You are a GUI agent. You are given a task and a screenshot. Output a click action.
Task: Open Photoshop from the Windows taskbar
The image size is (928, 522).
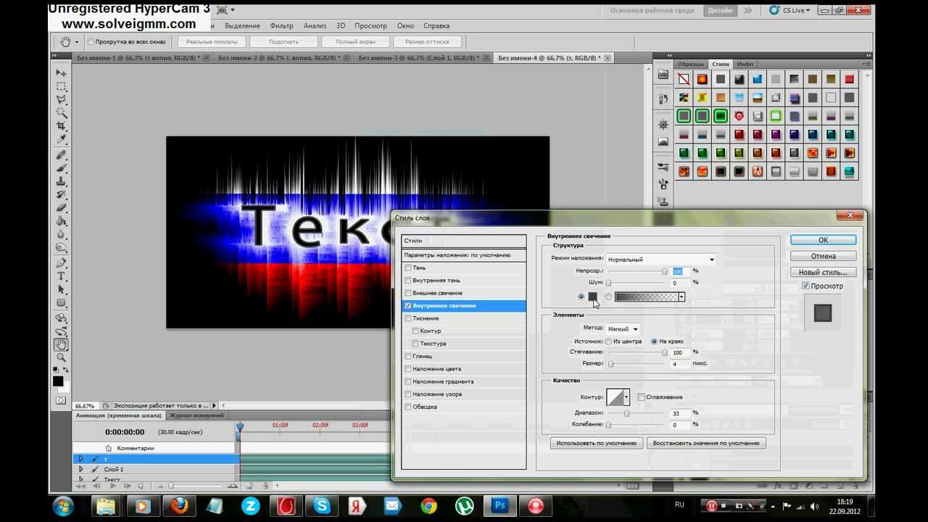click(x=500, y=505)
